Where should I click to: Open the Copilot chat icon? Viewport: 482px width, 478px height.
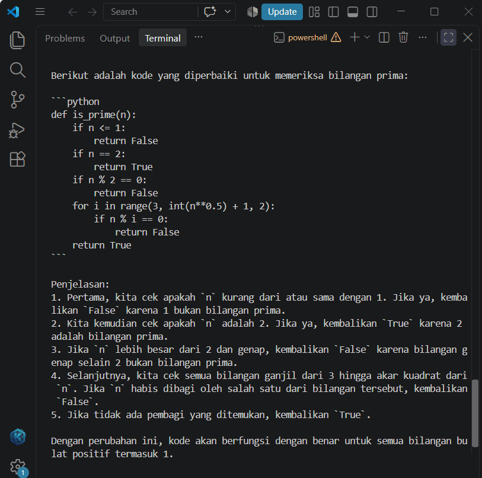click(x=210, y=12)
